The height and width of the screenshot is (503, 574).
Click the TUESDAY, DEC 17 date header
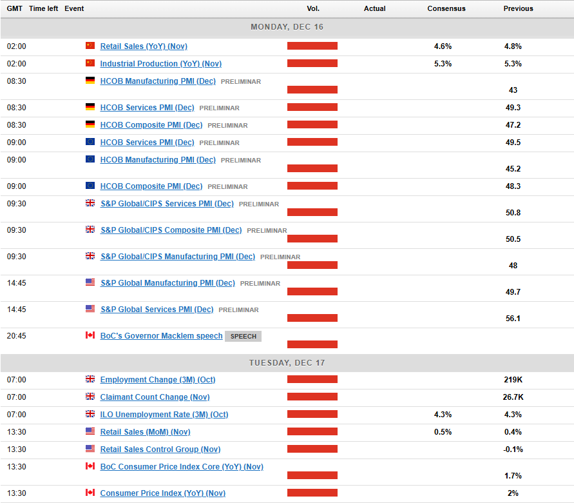[x=287, y=363]
